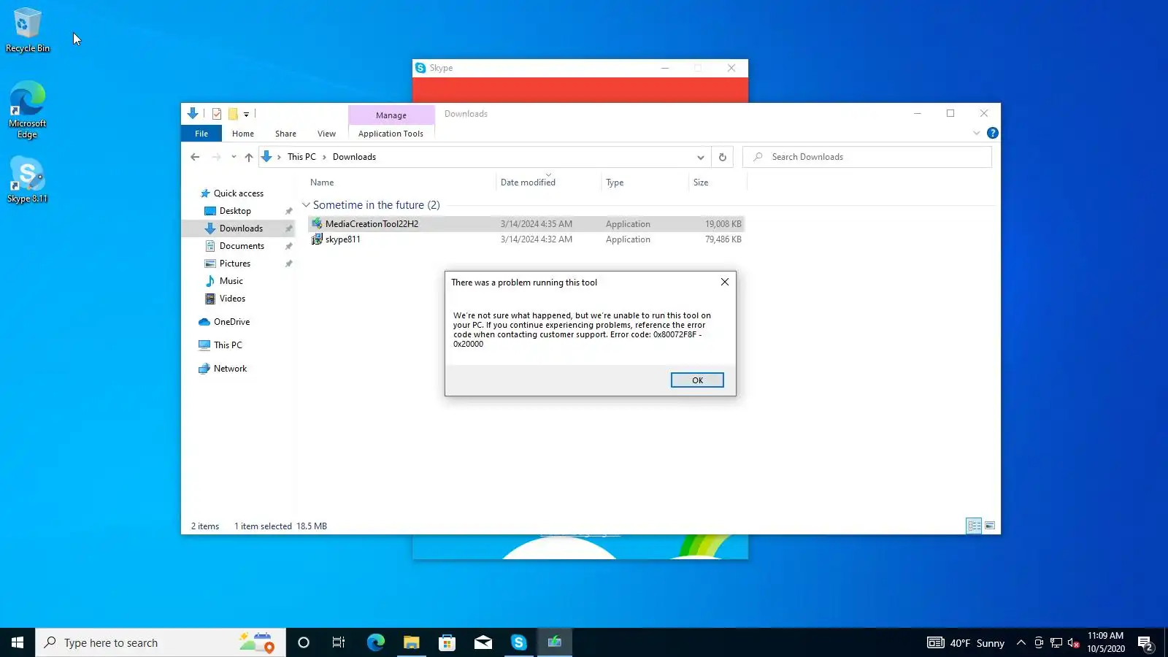Open Explorer help question mark

point(993,133)
